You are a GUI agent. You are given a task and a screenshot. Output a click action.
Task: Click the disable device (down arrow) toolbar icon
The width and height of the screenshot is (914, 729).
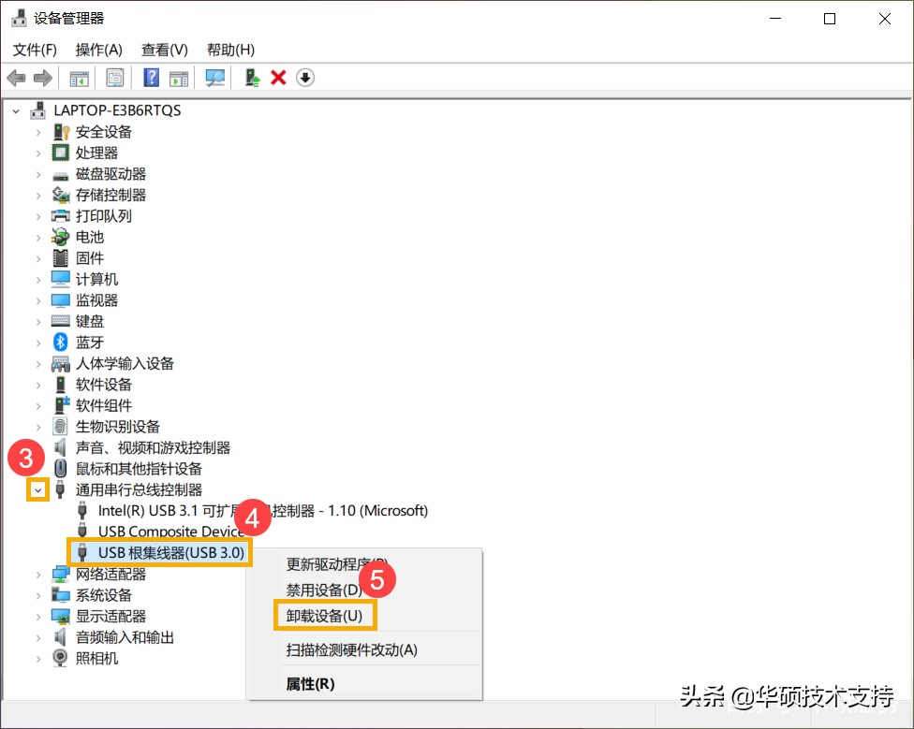click(305, 78)
